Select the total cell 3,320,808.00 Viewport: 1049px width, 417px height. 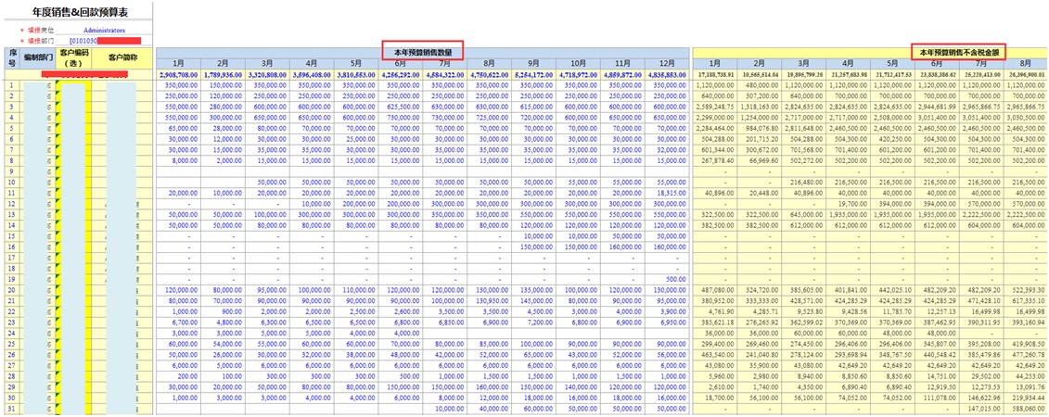click(268, 74)
